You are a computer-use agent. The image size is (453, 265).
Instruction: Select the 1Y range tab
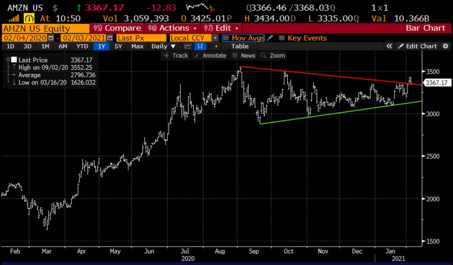(101, 46)
